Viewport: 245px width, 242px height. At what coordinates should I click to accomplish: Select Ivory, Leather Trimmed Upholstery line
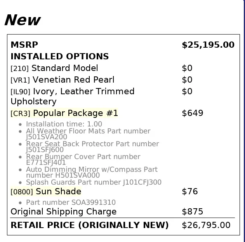[73, 96]
